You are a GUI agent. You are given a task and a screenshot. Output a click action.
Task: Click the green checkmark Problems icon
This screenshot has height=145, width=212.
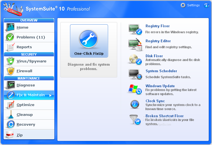click(x=10, y=37)
